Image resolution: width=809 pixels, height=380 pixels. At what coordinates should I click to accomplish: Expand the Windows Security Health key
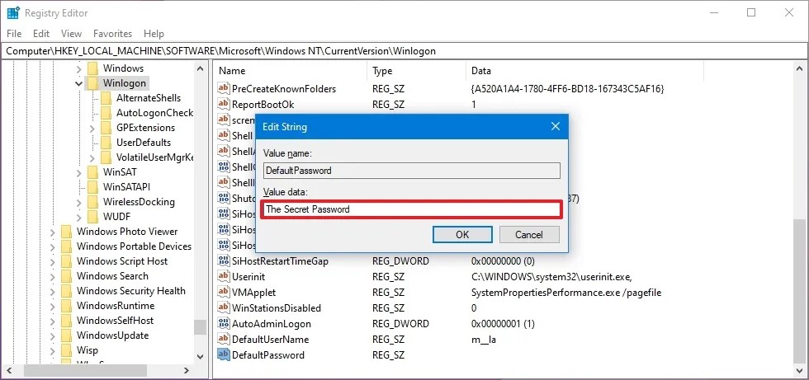52,291
